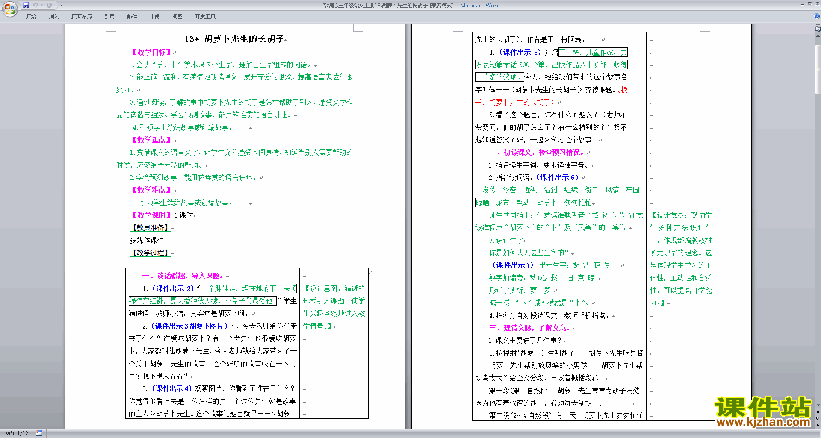
Task: Click the blue text (课件出示 4)
Action: (172, 388)
